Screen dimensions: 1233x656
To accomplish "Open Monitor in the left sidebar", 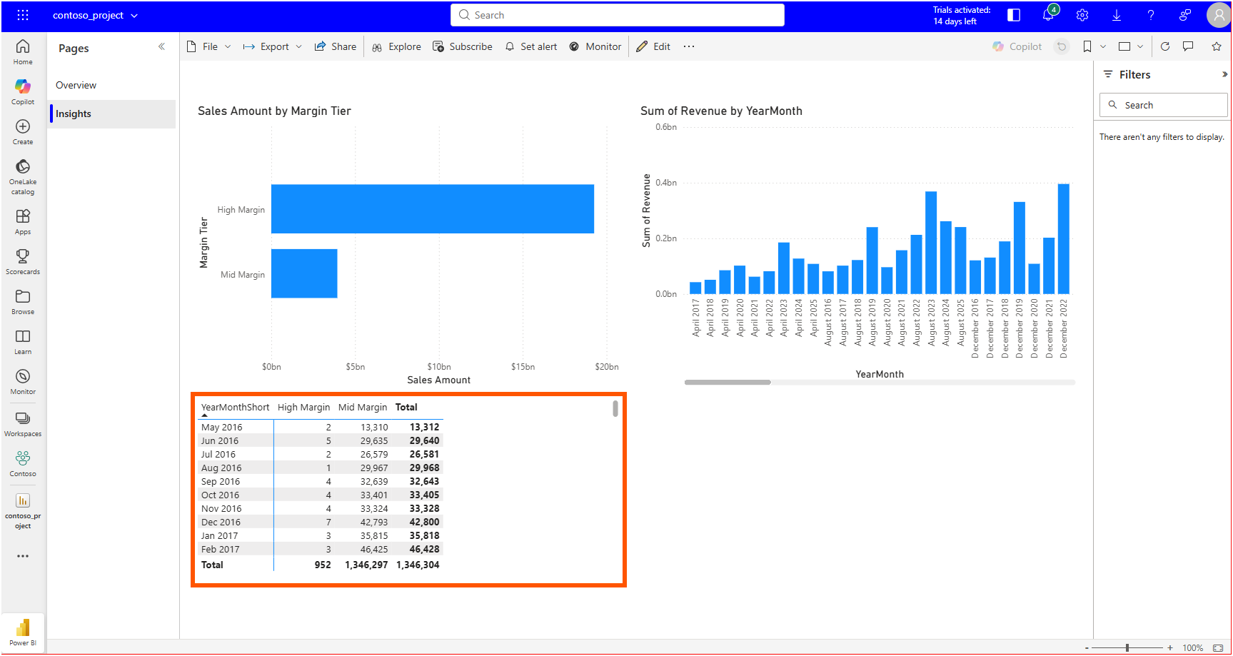I will [23, 381].
